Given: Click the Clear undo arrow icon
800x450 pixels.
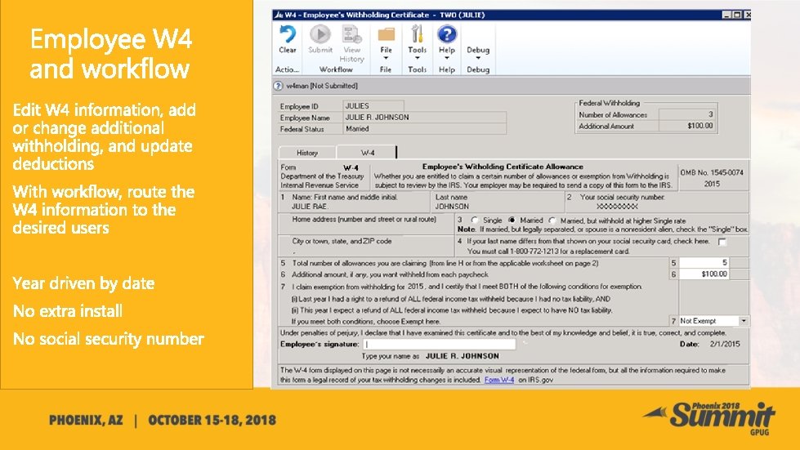Looking at the screenshot, I should click(x=288, y=34).
